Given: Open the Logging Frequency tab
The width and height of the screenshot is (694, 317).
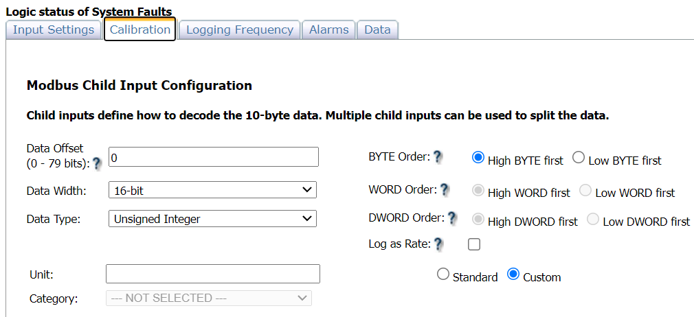Looking at the screenshot, I should coord(240,30).
